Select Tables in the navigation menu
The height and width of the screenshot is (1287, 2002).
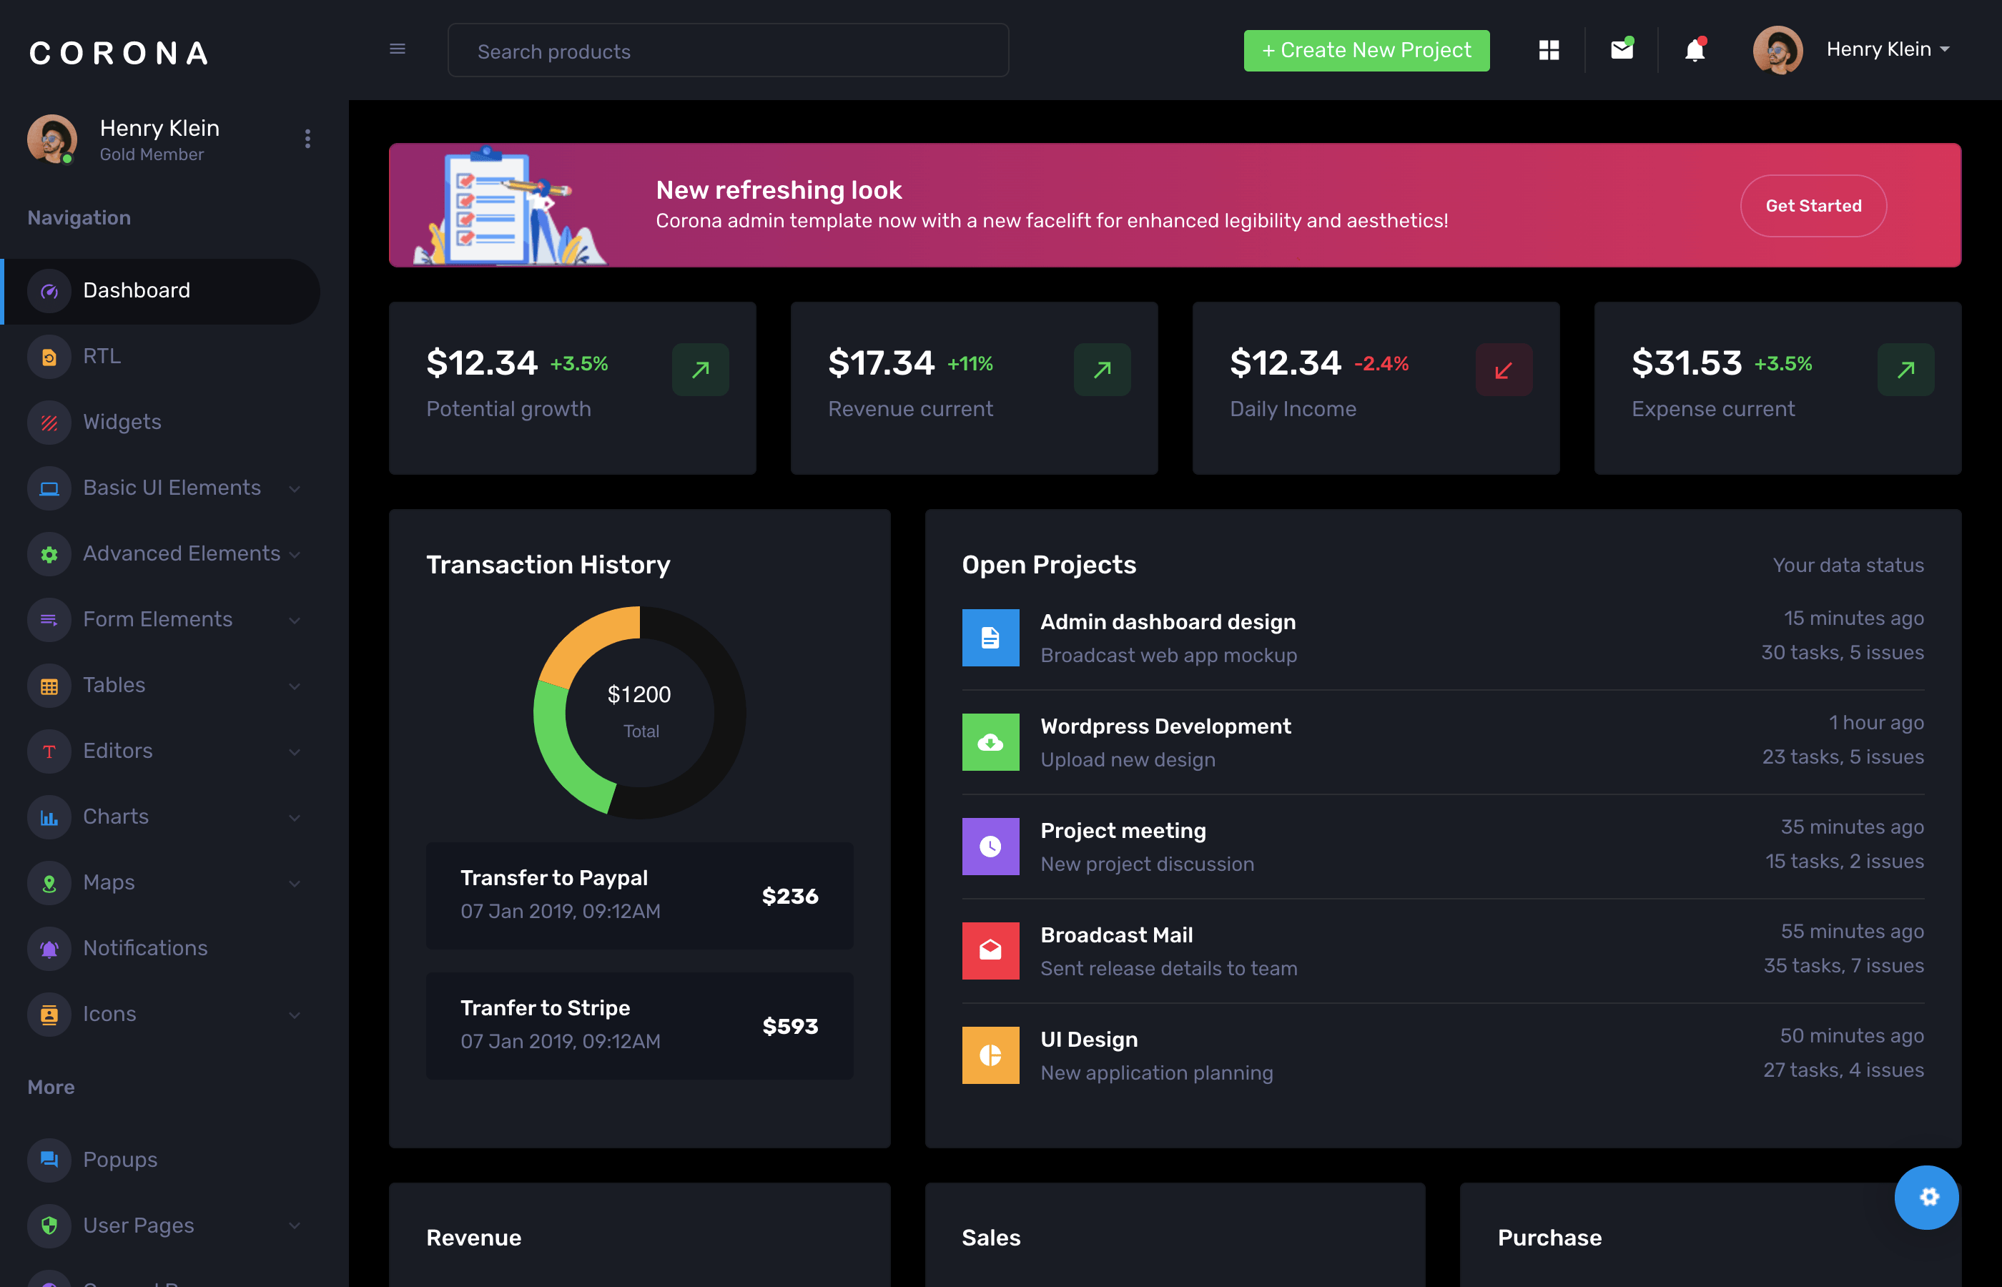pyautogui.click(x=113, y=684)
